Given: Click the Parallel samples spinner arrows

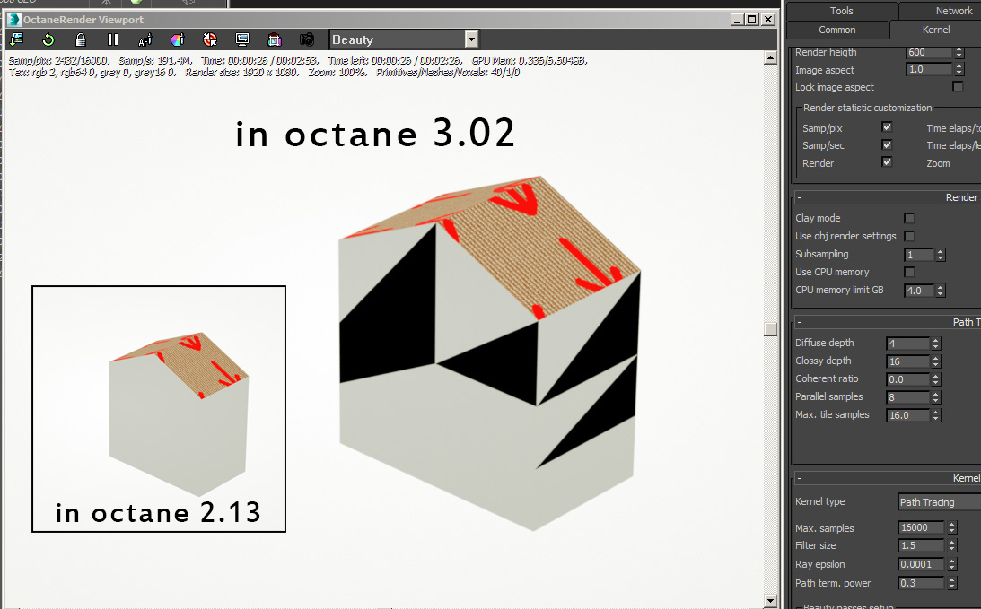Looking at the screenshot, I should point(936,397).
